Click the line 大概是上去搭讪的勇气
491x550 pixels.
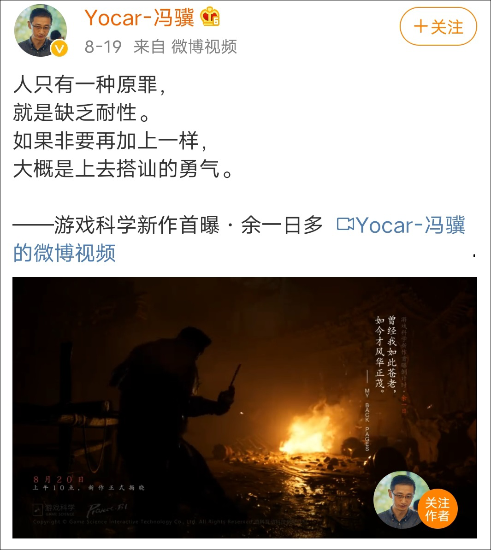(123, 169)
